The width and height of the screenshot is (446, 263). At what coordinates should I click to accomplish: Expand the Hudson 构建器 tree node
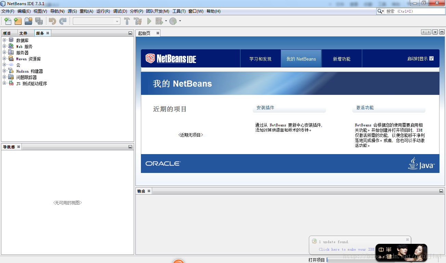[4, 71]
